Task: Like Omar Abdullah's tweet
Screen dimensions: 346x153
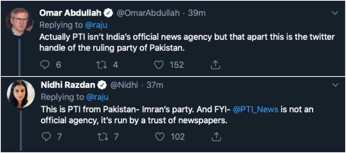Action: coord(159,65)
